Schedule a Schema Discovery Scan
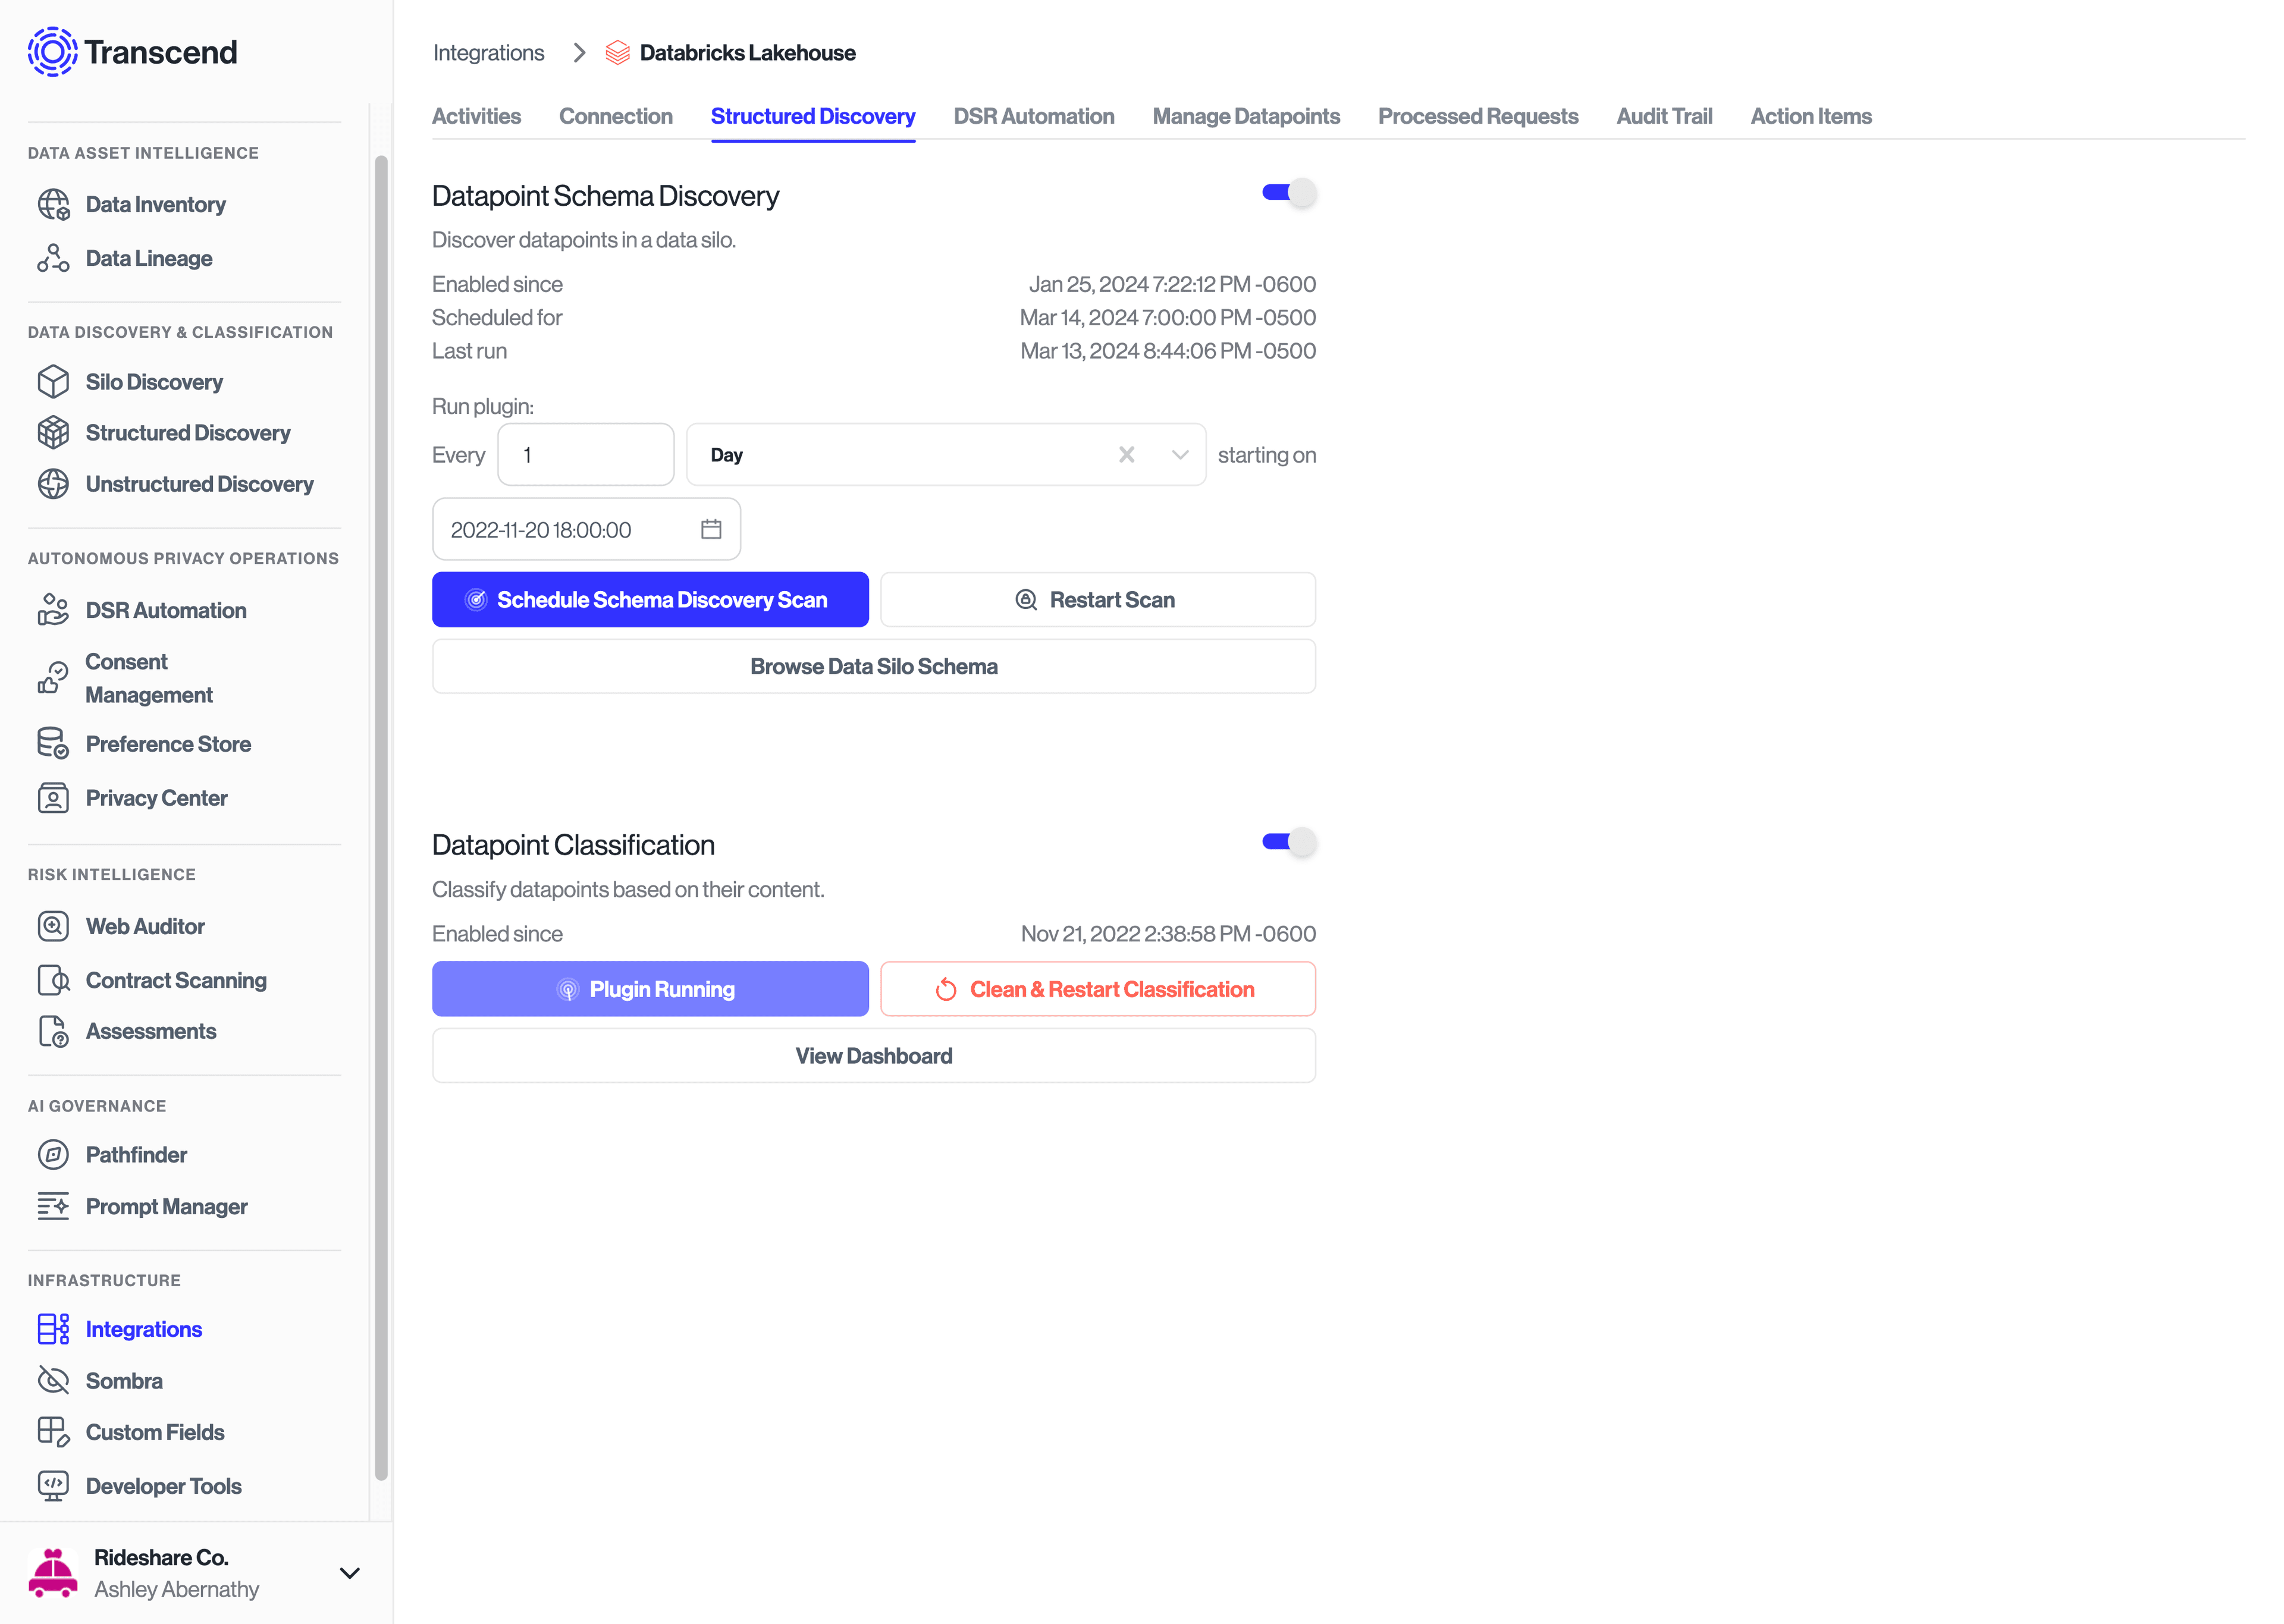This screenshot has height=1624, width=2284. 650,599
